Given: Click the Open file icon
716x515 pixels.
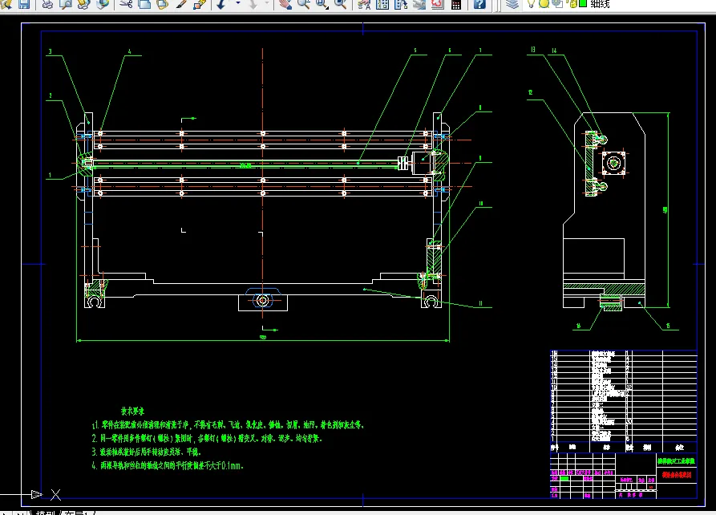Looking at the screenshot, I should [6, 4].
